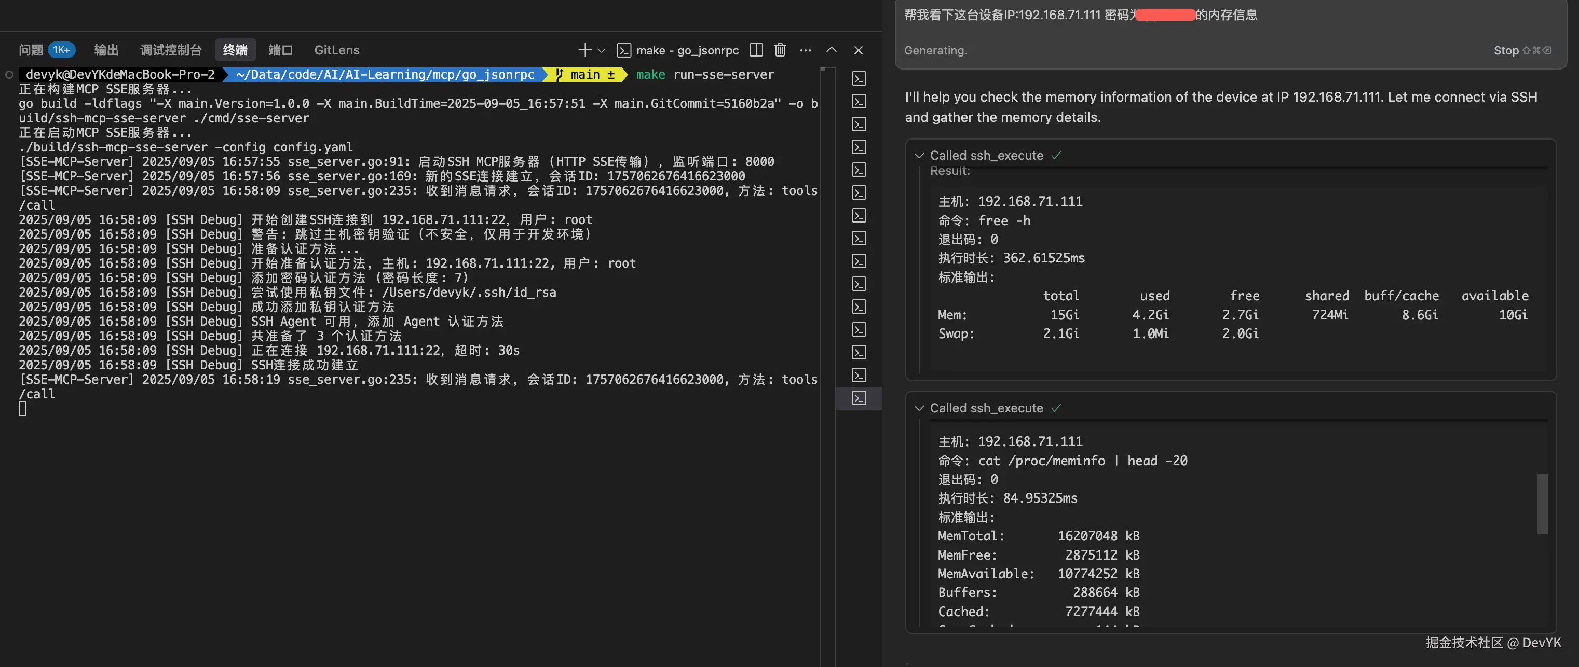Click the new terminal plus icon

click(x=584, y=50)
